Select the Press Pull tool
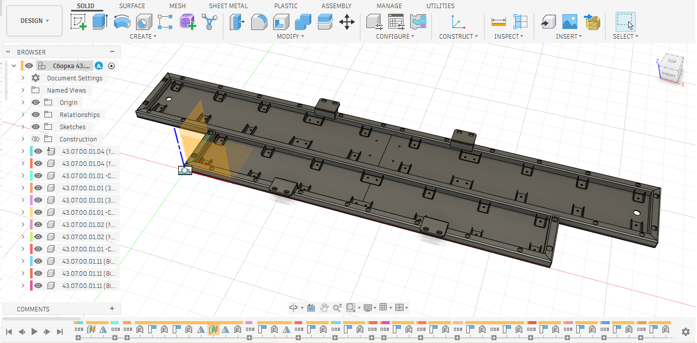Screen dimensions: 697x343 237,21
